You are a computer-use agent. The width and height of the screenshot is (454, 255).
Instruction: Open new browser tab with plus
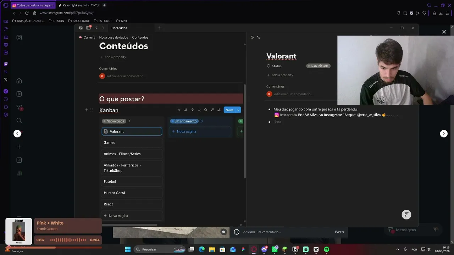(x=104, y=5)
